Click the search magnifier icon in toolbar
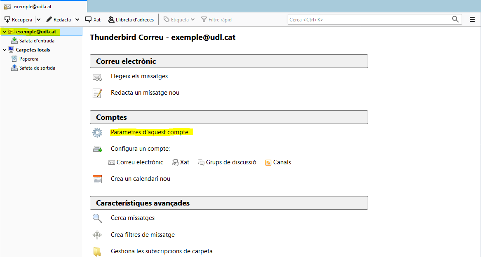Image resolution: width=481 pixels, height=257 pixels. [x=455, y=19]
